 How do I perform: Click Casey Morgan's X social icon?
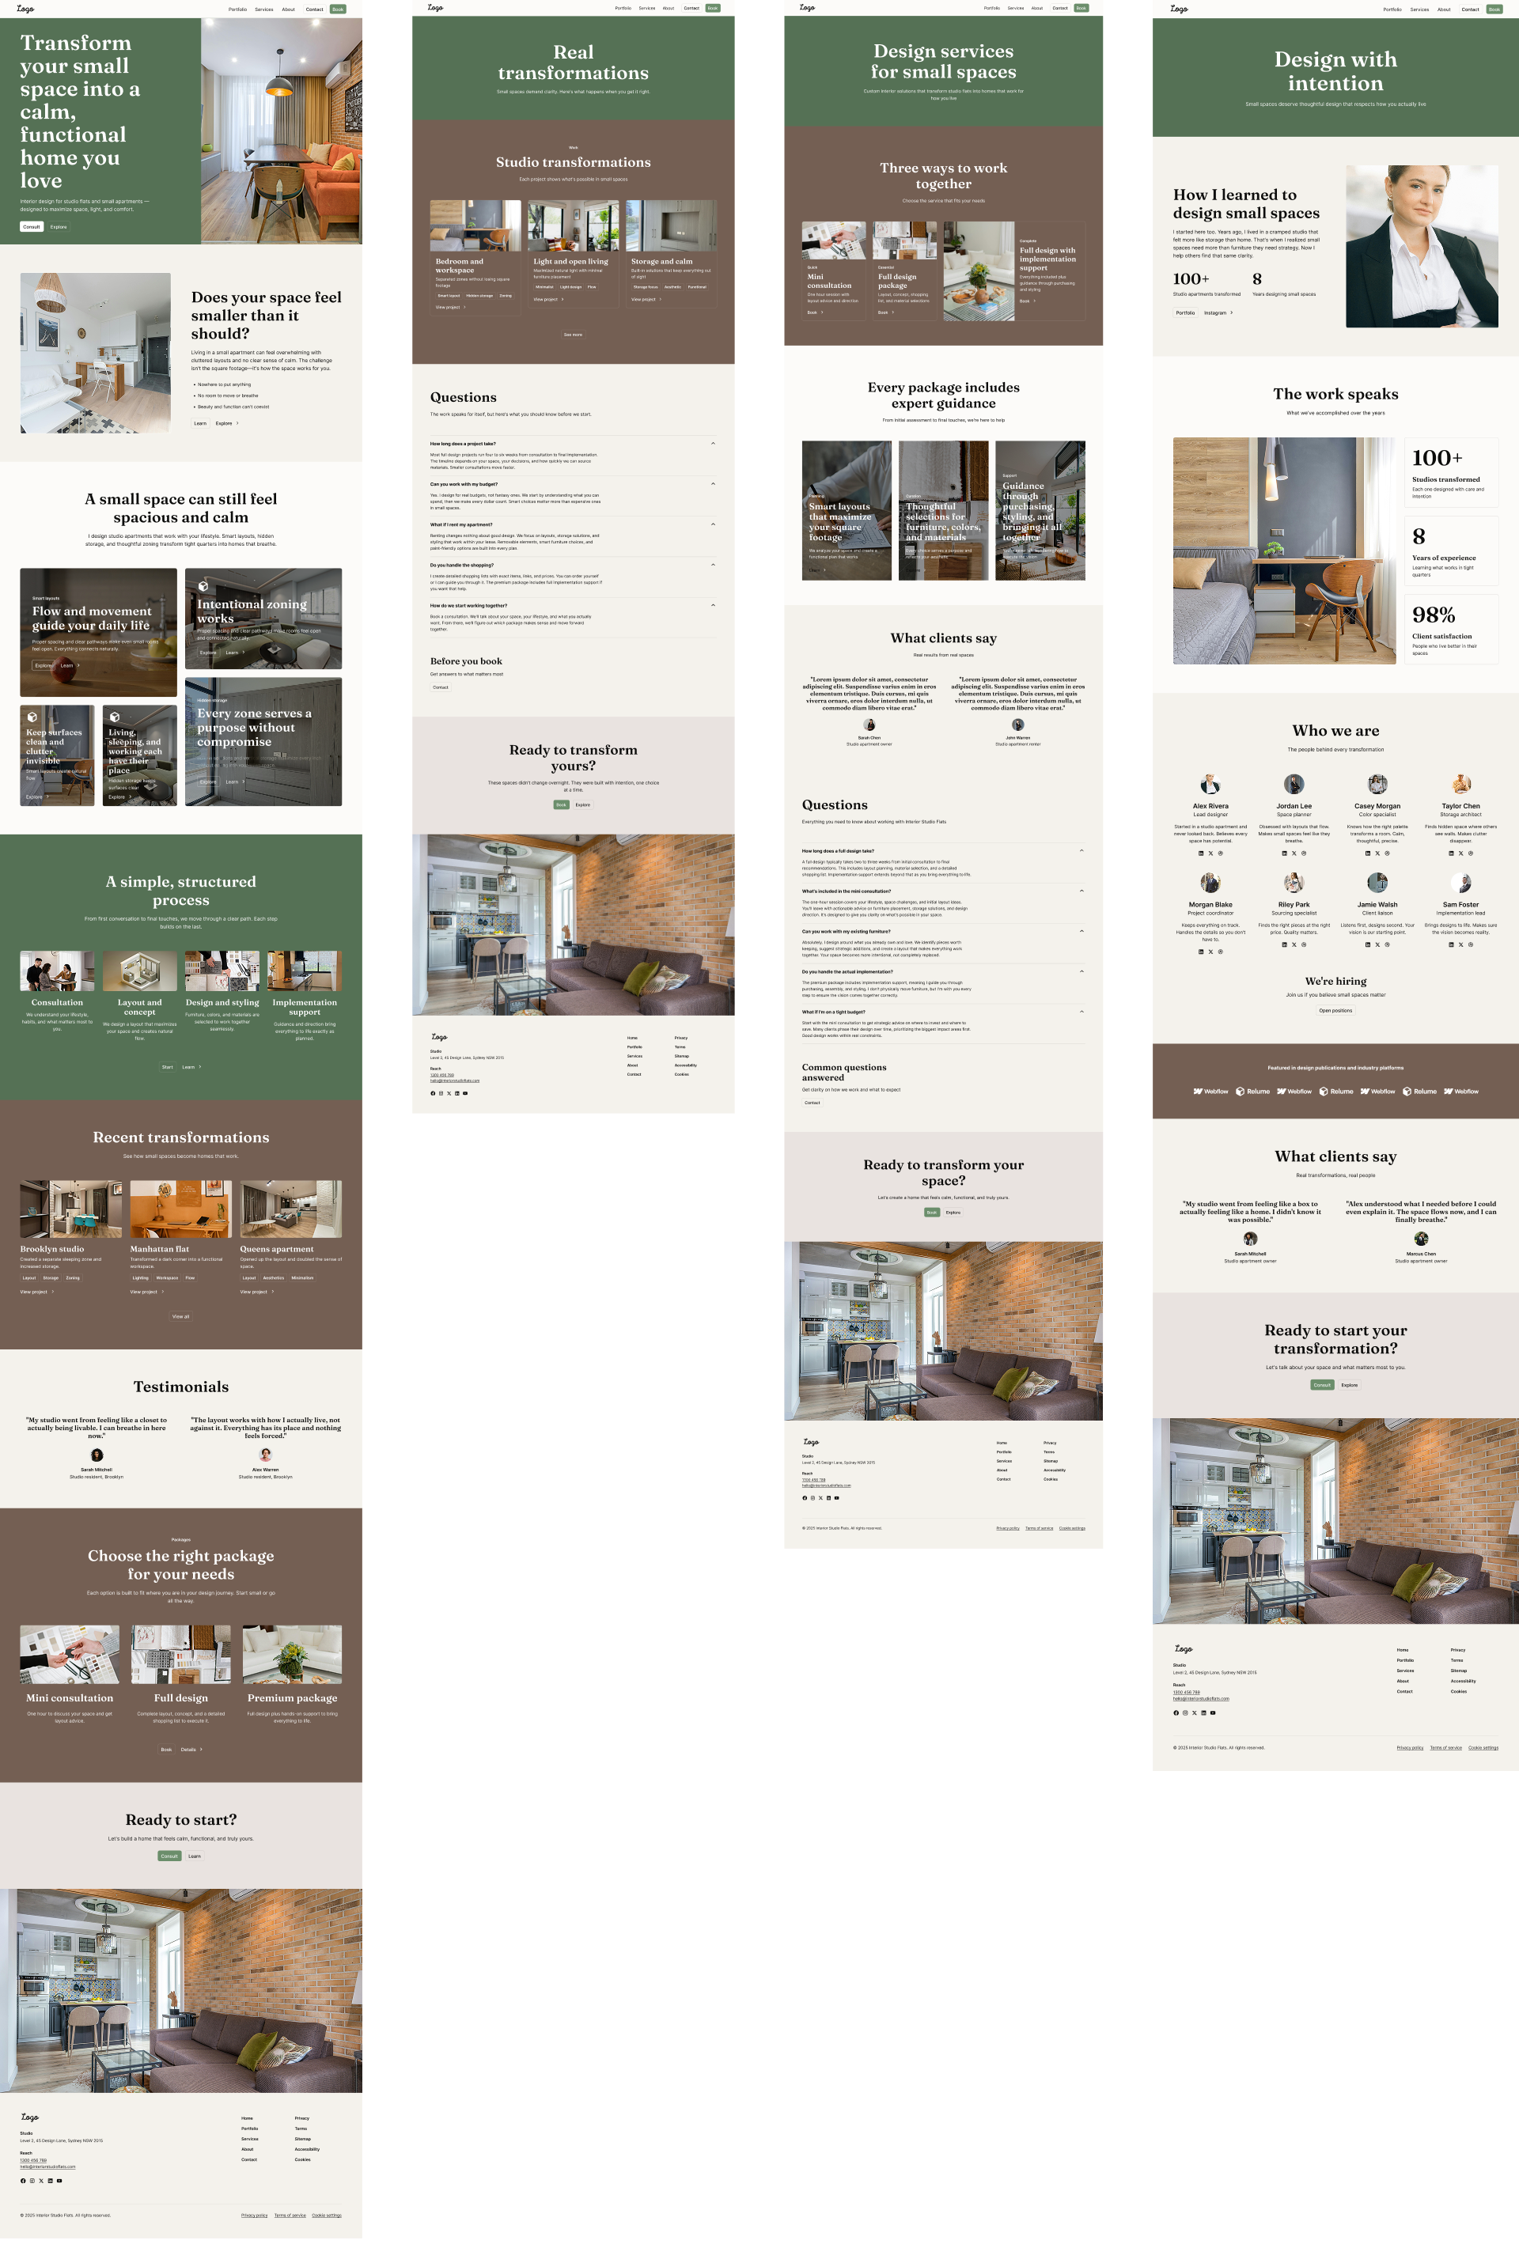(x=1377, y=853)
